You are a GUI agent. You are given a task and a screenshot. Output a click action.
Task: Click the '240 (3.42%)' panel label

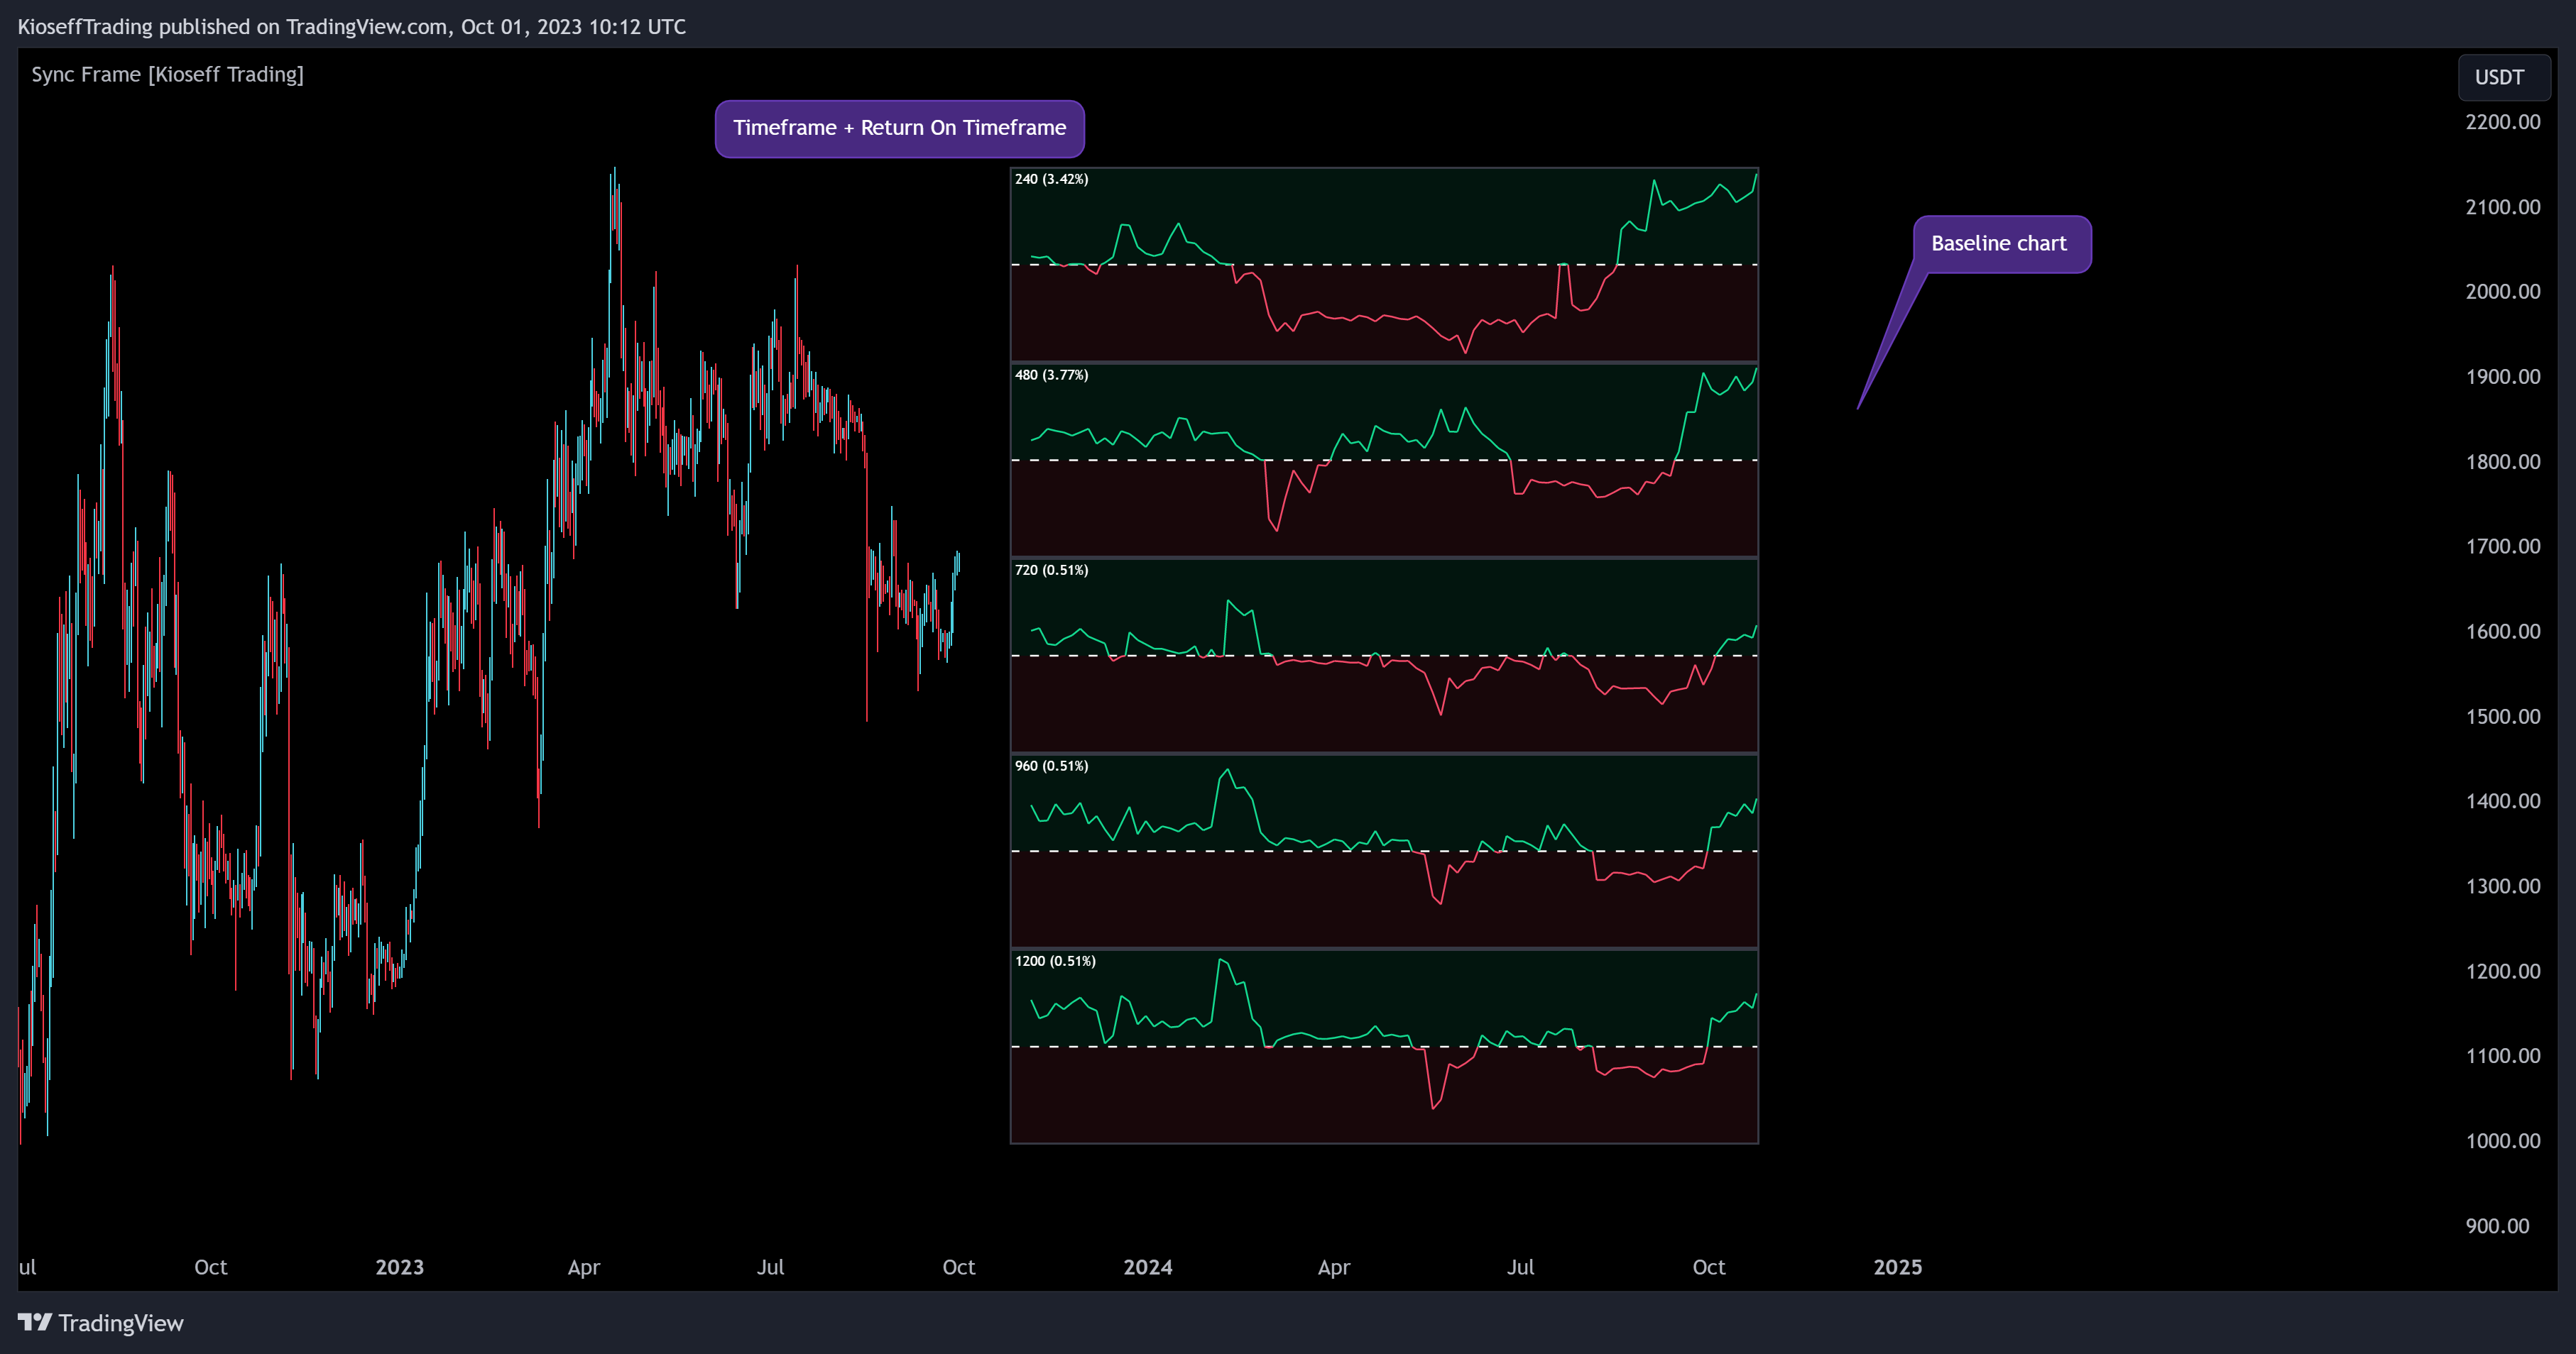click(x=1051, y=179)
